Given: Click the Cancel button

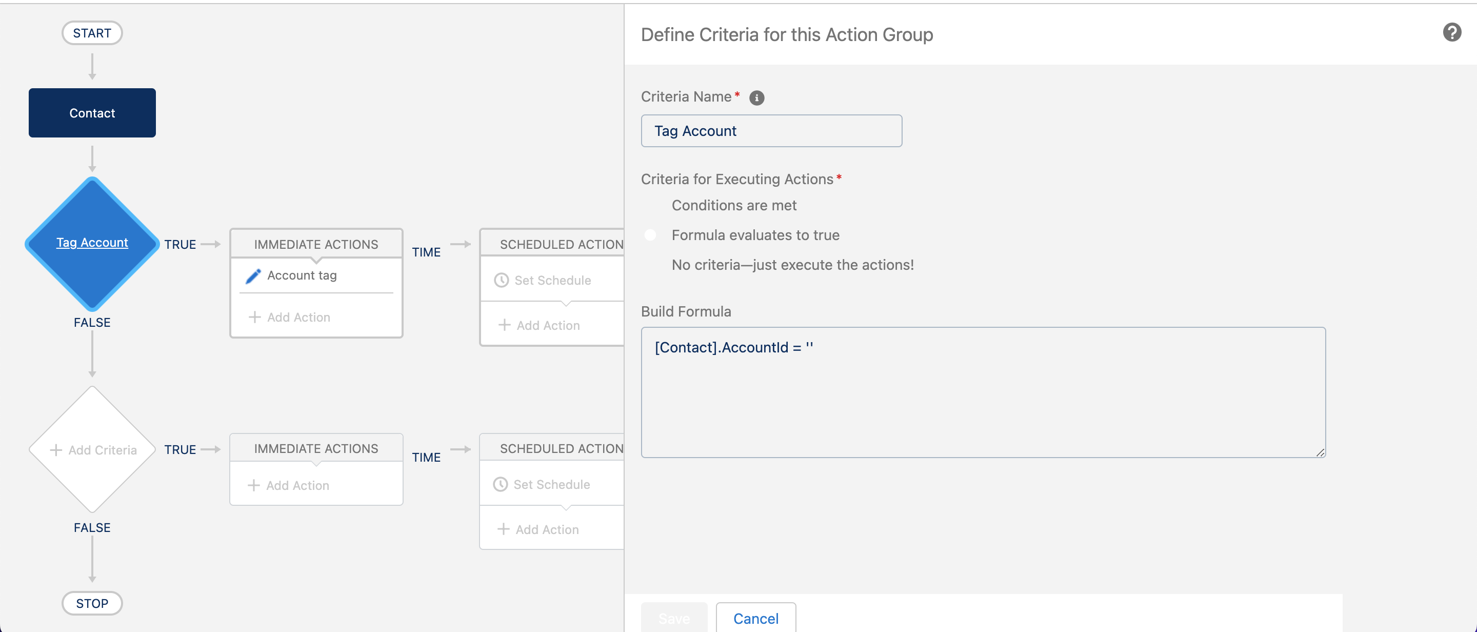Looking at the screenshot, I should pos(755,618).
